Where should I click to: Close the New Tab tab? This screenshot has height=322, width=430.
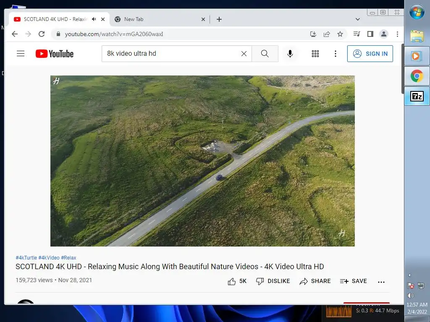pos(203,19)
